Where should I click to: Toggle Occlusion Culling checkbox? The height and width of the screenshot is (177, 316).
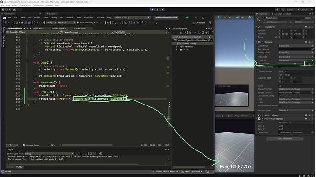tap(280, 96)
